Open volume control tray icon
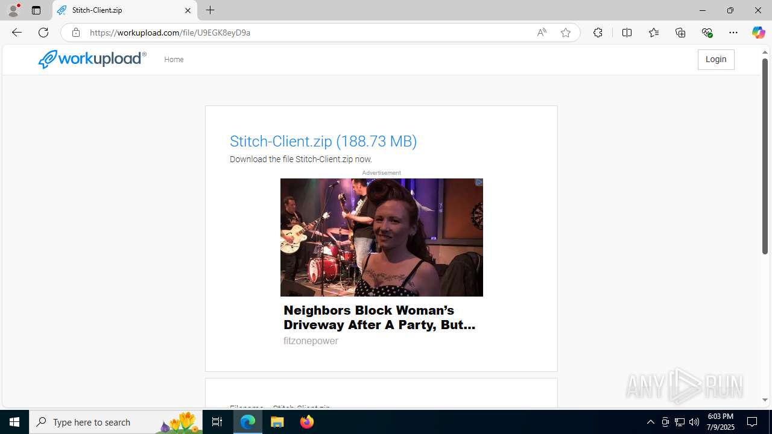This screenshot has height=434, width=772. (x=694, y=422)
